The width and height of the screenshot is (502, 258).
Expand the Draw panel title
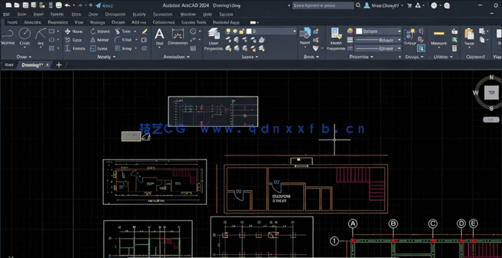tap(23, 57)
